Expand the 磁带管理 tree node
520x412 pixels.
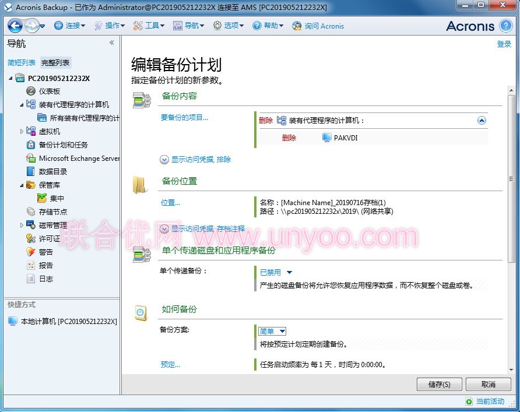coord(22,226)
